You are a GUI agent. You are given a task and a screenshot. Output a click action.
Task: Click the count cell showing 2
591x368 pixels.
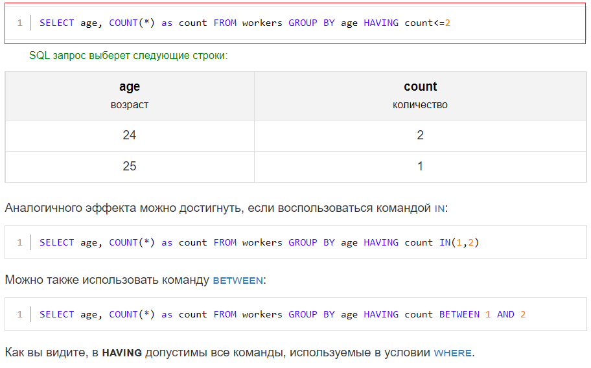tap(421, 135)
